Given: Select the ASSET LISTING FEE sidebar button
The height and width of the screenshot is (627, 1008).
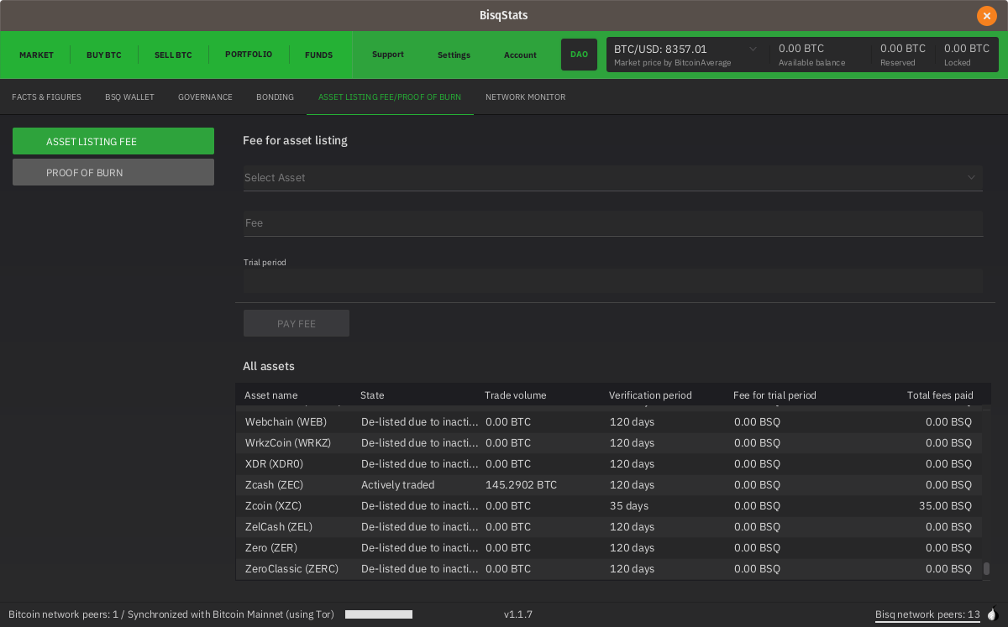Looking at the screenshot, I should [x=113, y=141].
